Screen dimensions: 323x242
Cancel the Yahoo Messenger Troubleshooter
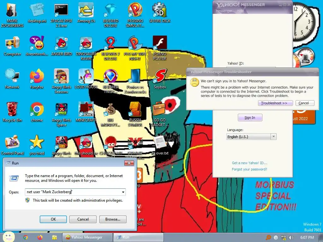[305, 103]
